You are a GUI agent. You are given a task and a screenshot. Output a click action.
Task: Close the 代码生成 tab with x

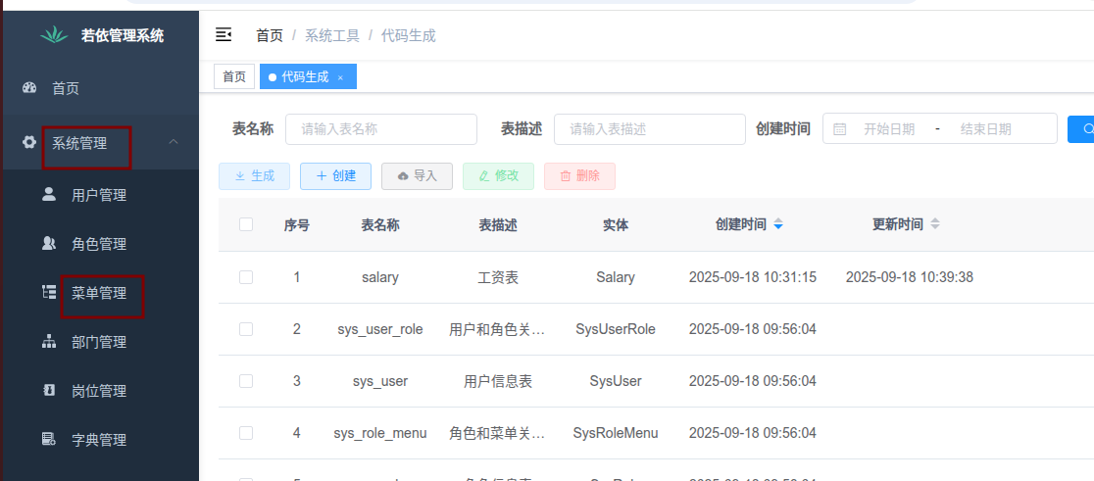340,77
